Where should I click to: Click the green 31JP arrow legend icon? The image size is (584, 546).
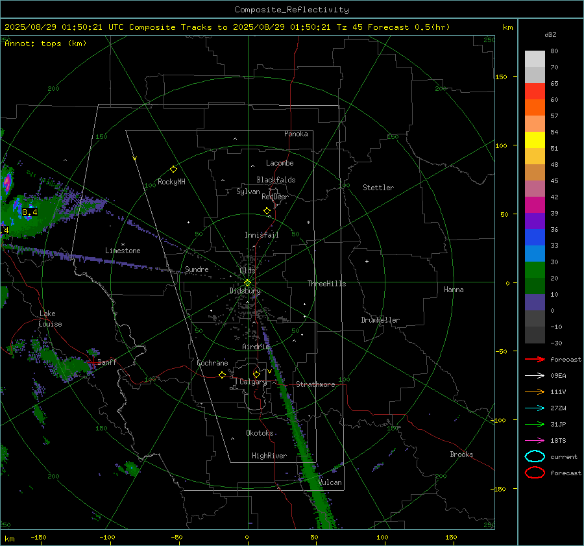pyautogui.click(x=535, y=424)
